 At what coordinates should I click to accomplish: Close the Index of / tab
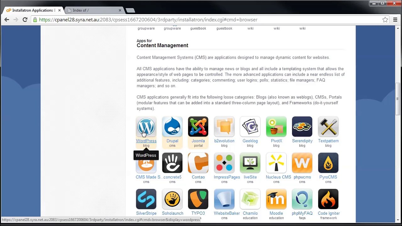120,10
